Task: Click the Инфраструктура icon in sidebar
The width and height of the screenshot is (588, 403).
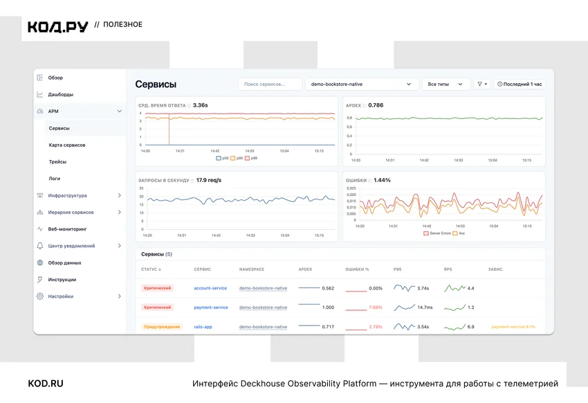Action: point(39,195)
